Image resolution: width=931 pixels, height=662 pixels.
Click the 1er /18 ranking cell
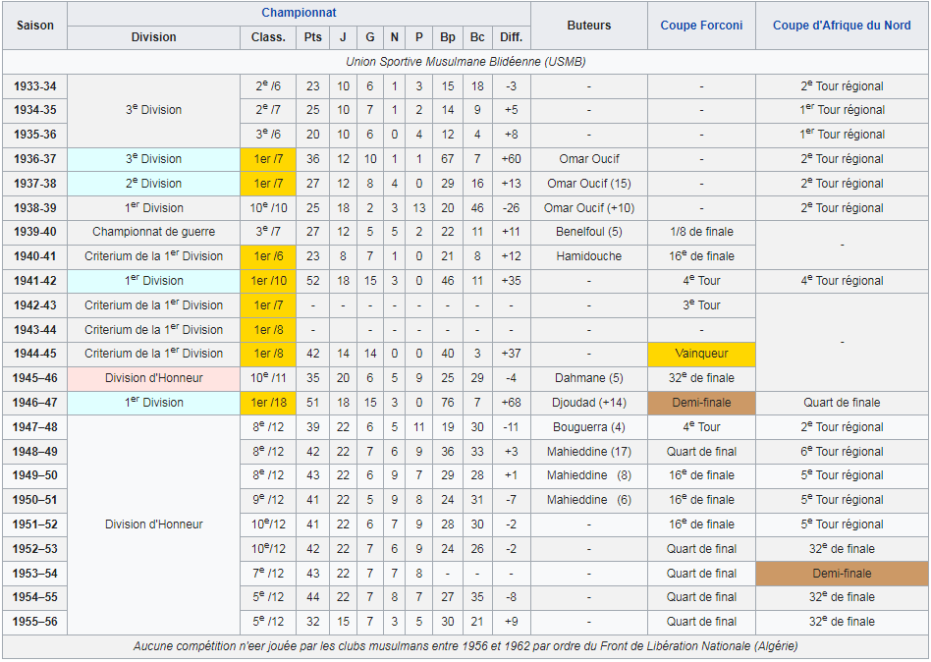click(268, 403)
